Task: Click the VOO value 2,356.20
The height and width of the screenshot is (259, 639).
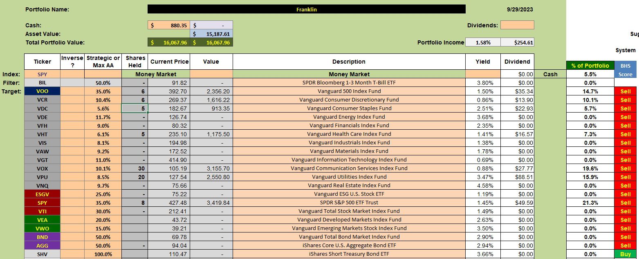Action: click(211, 91)
